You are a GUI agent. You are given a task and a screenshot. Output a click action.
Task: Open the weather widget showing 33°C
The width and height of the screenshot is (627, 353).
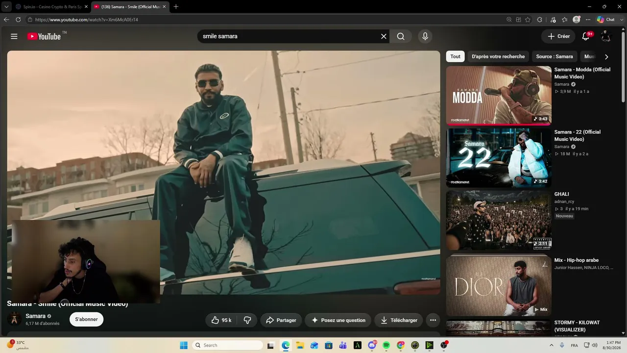point(19,345)
